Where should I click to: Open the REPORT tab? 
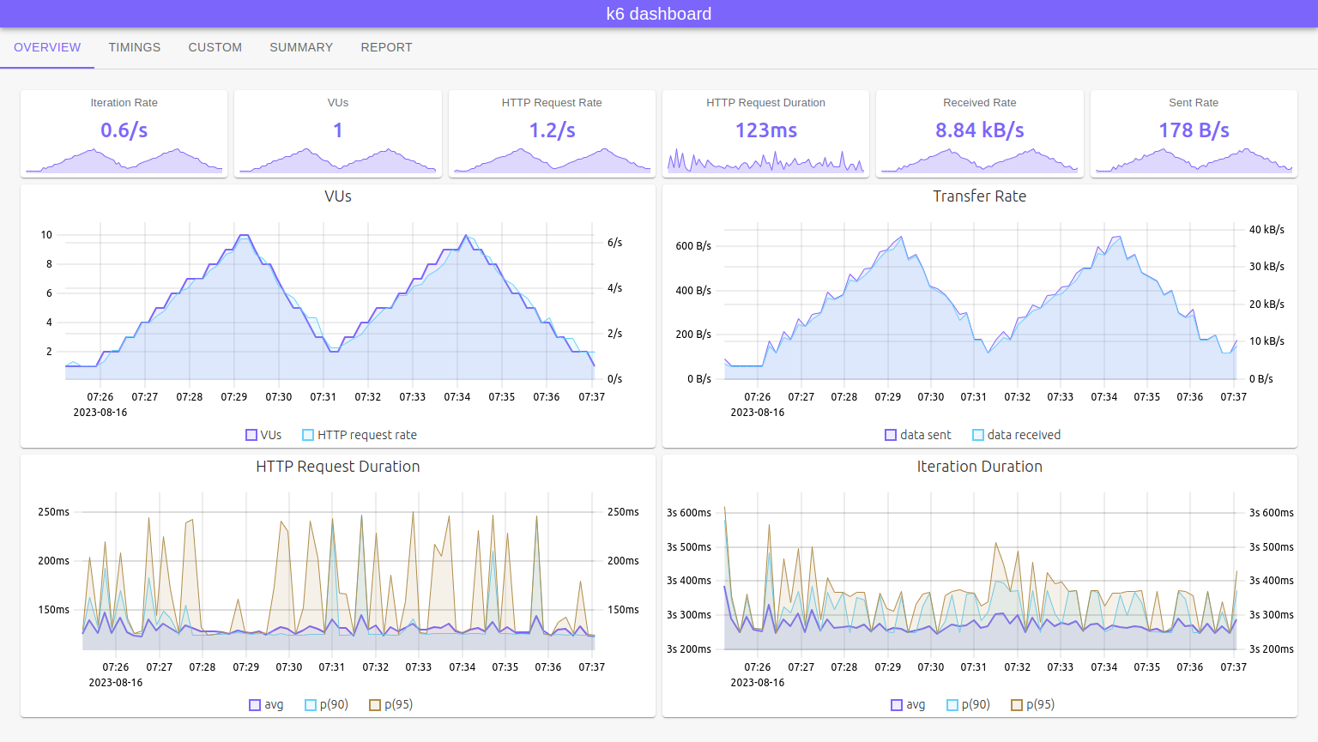tap(386, 47)
